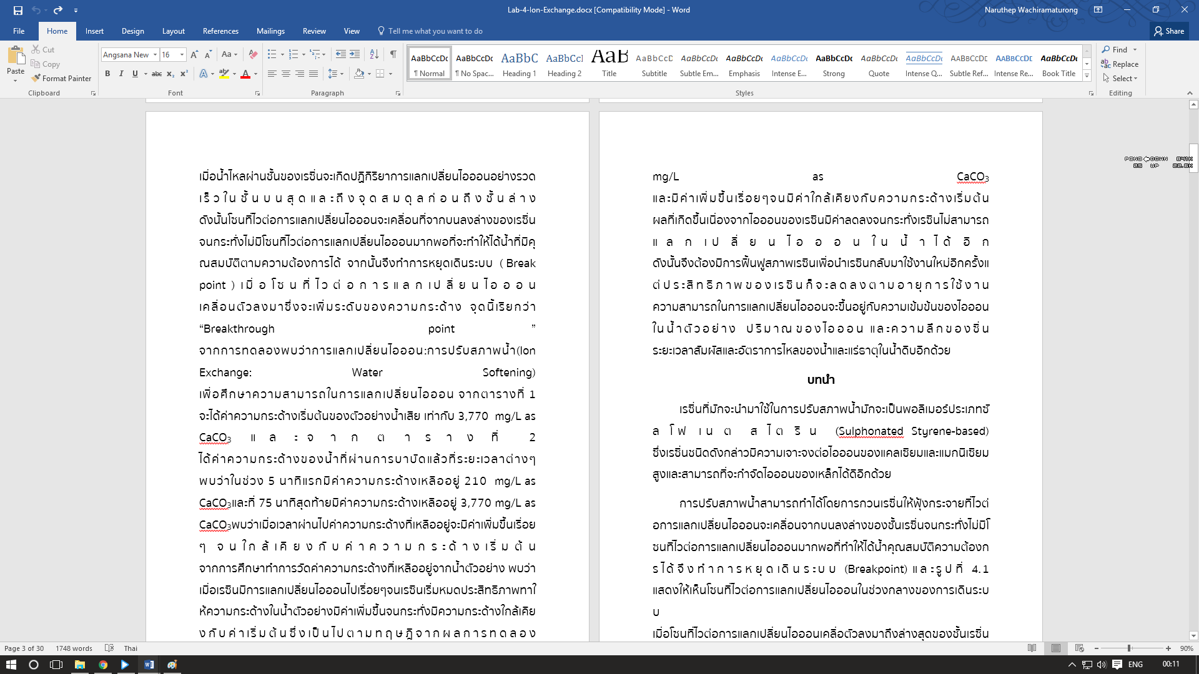Click the Share button
The height and width of the screenshot is (674, 1199).
(x=1169, y=31)
